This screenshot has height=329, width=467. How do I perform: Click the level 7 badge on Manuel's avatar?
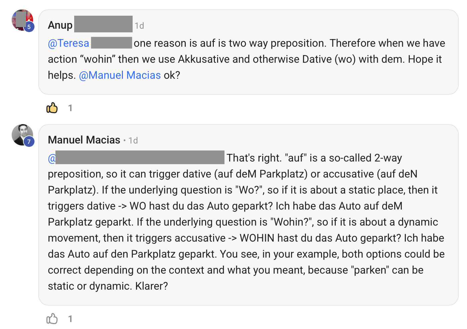(x=29, y=142)
